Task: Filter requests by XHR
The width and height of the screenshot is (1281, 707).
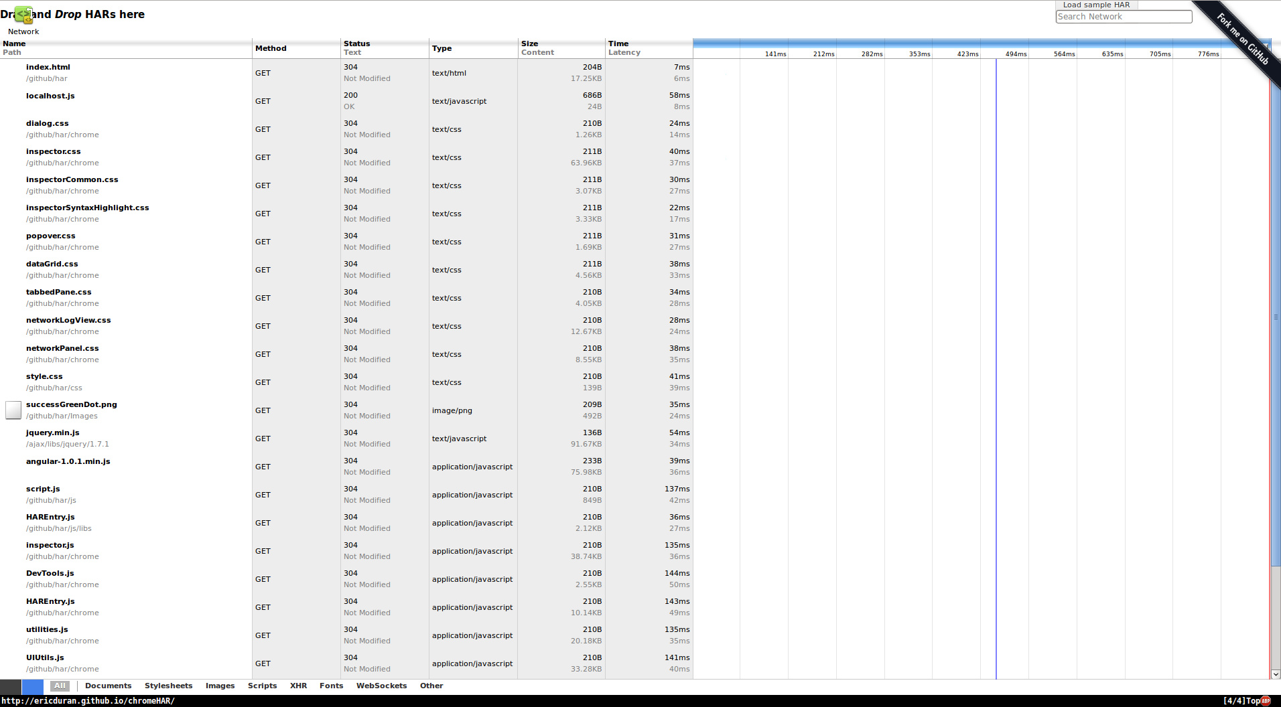Action: pyautogui.click(x=298, y=686)
